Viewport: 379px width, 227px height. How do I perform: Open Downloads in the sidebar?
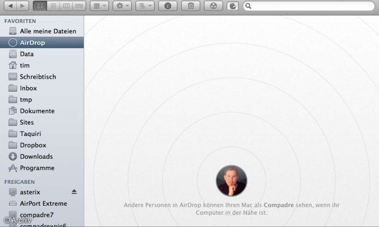[x=42, y=156]
